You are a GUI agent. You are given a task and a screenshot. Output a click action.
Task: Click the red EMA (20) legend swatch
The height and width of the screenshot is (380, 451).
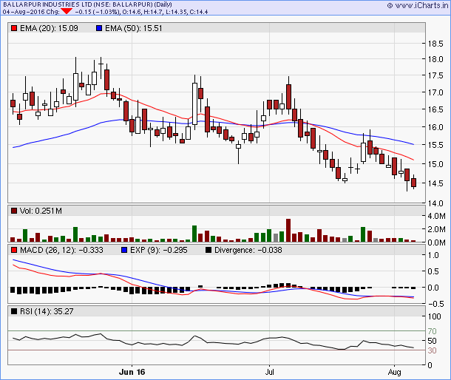(x=14, y=29)
